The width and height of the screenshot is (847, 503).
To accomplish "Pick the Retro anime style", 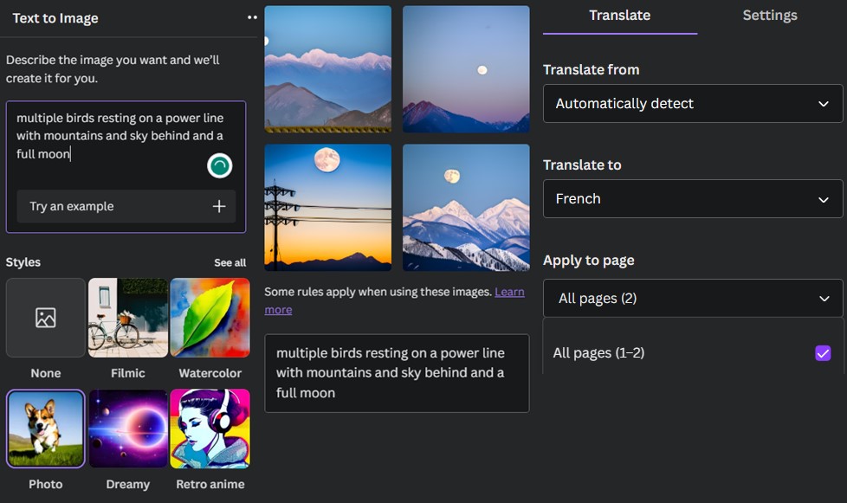I will tap(210, 429).
